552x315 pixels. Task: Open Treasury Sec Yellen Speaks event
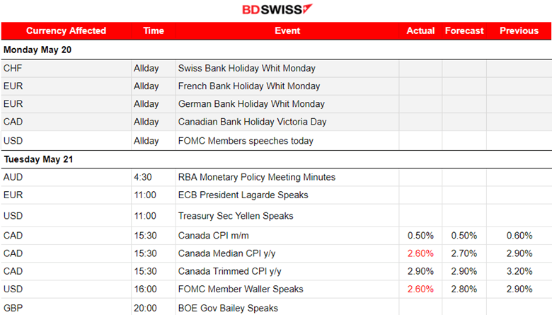pos(237,216)
